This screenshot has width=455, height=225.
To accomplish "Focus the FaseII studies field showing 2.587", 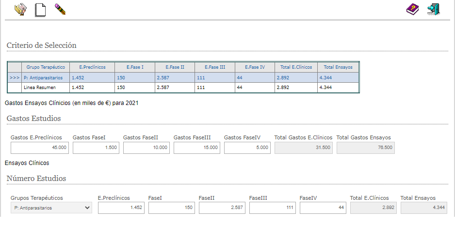I will tap(222, 208).
